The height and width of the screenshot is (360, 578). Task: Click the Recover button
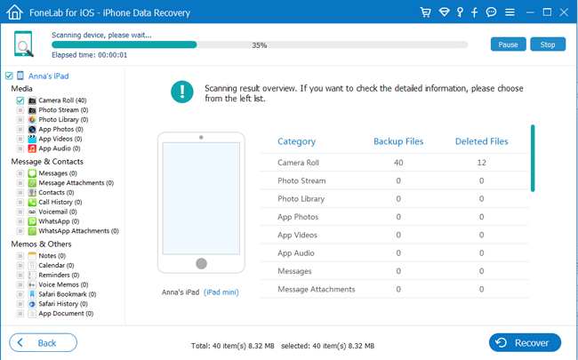click(x=525, y=343)
